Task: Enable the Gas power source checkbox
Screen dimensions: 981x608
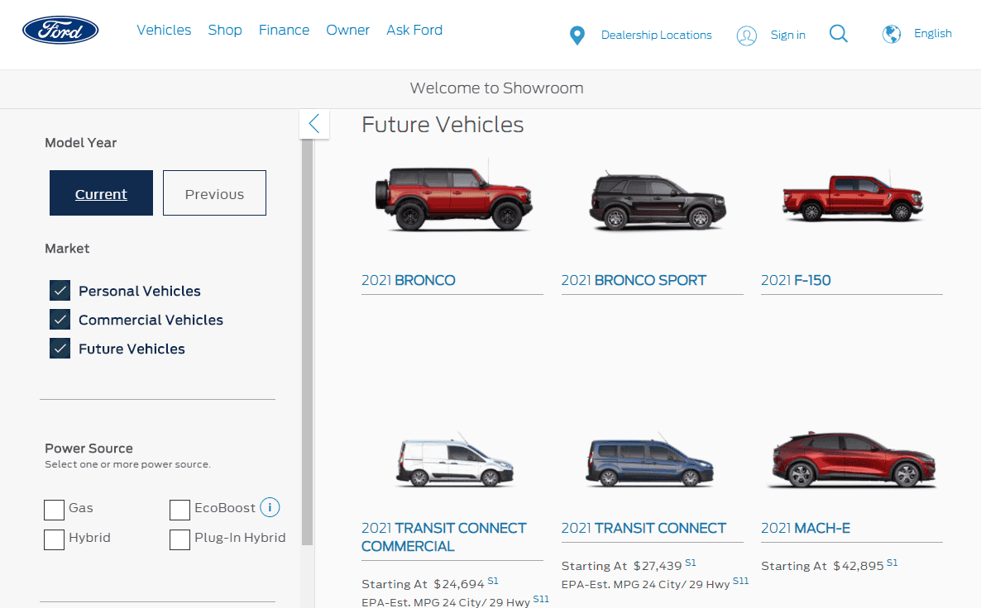Action: (55, 510)
